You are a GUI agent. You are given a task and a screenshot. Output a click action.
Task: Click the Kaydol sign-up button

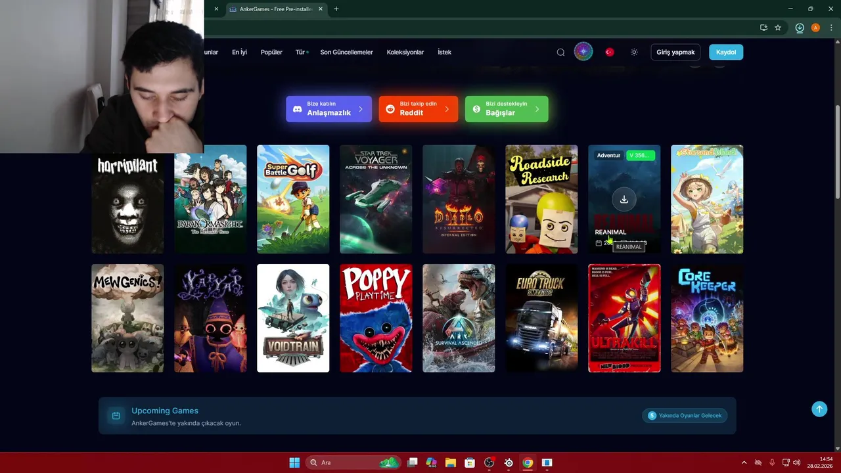[726, 52]
